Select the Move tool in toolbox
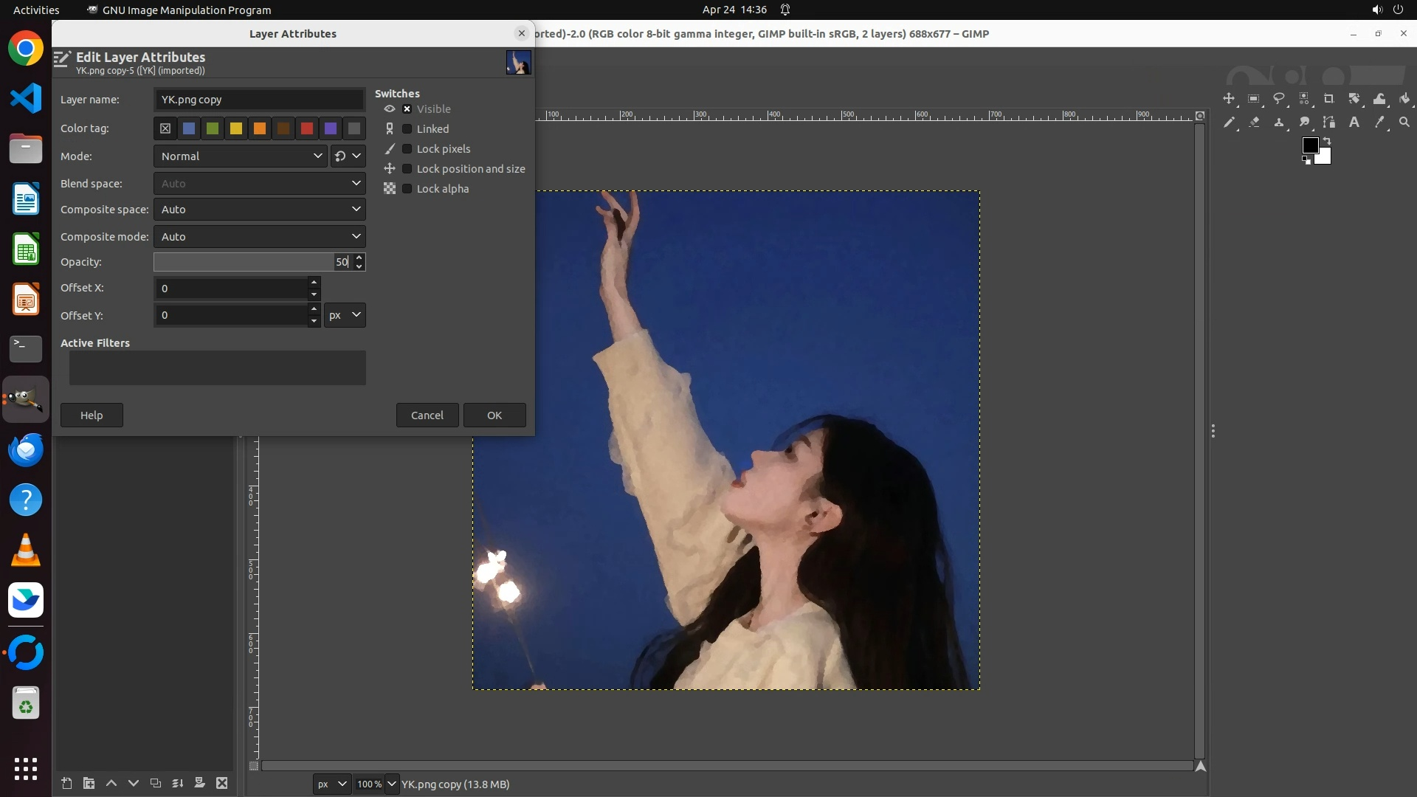1417x797 pixels. tap(1229, 99)
